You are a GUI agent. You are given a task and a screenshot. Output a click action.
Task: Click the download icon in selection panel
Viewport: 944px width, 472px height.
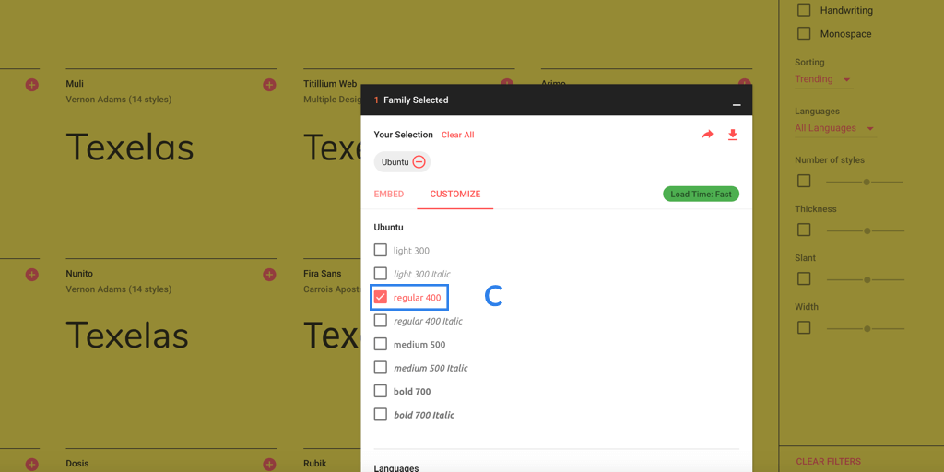[733, 135]
